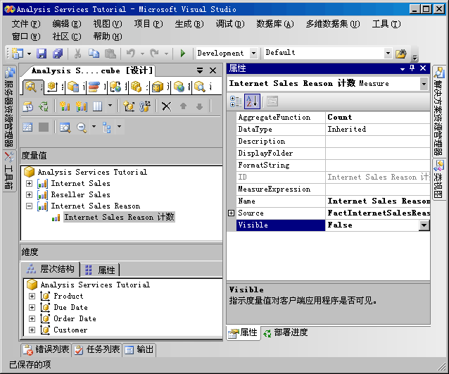Click the Name property value field
The width and height of the screenshot is (449, 374).
[x=377, y=201]
